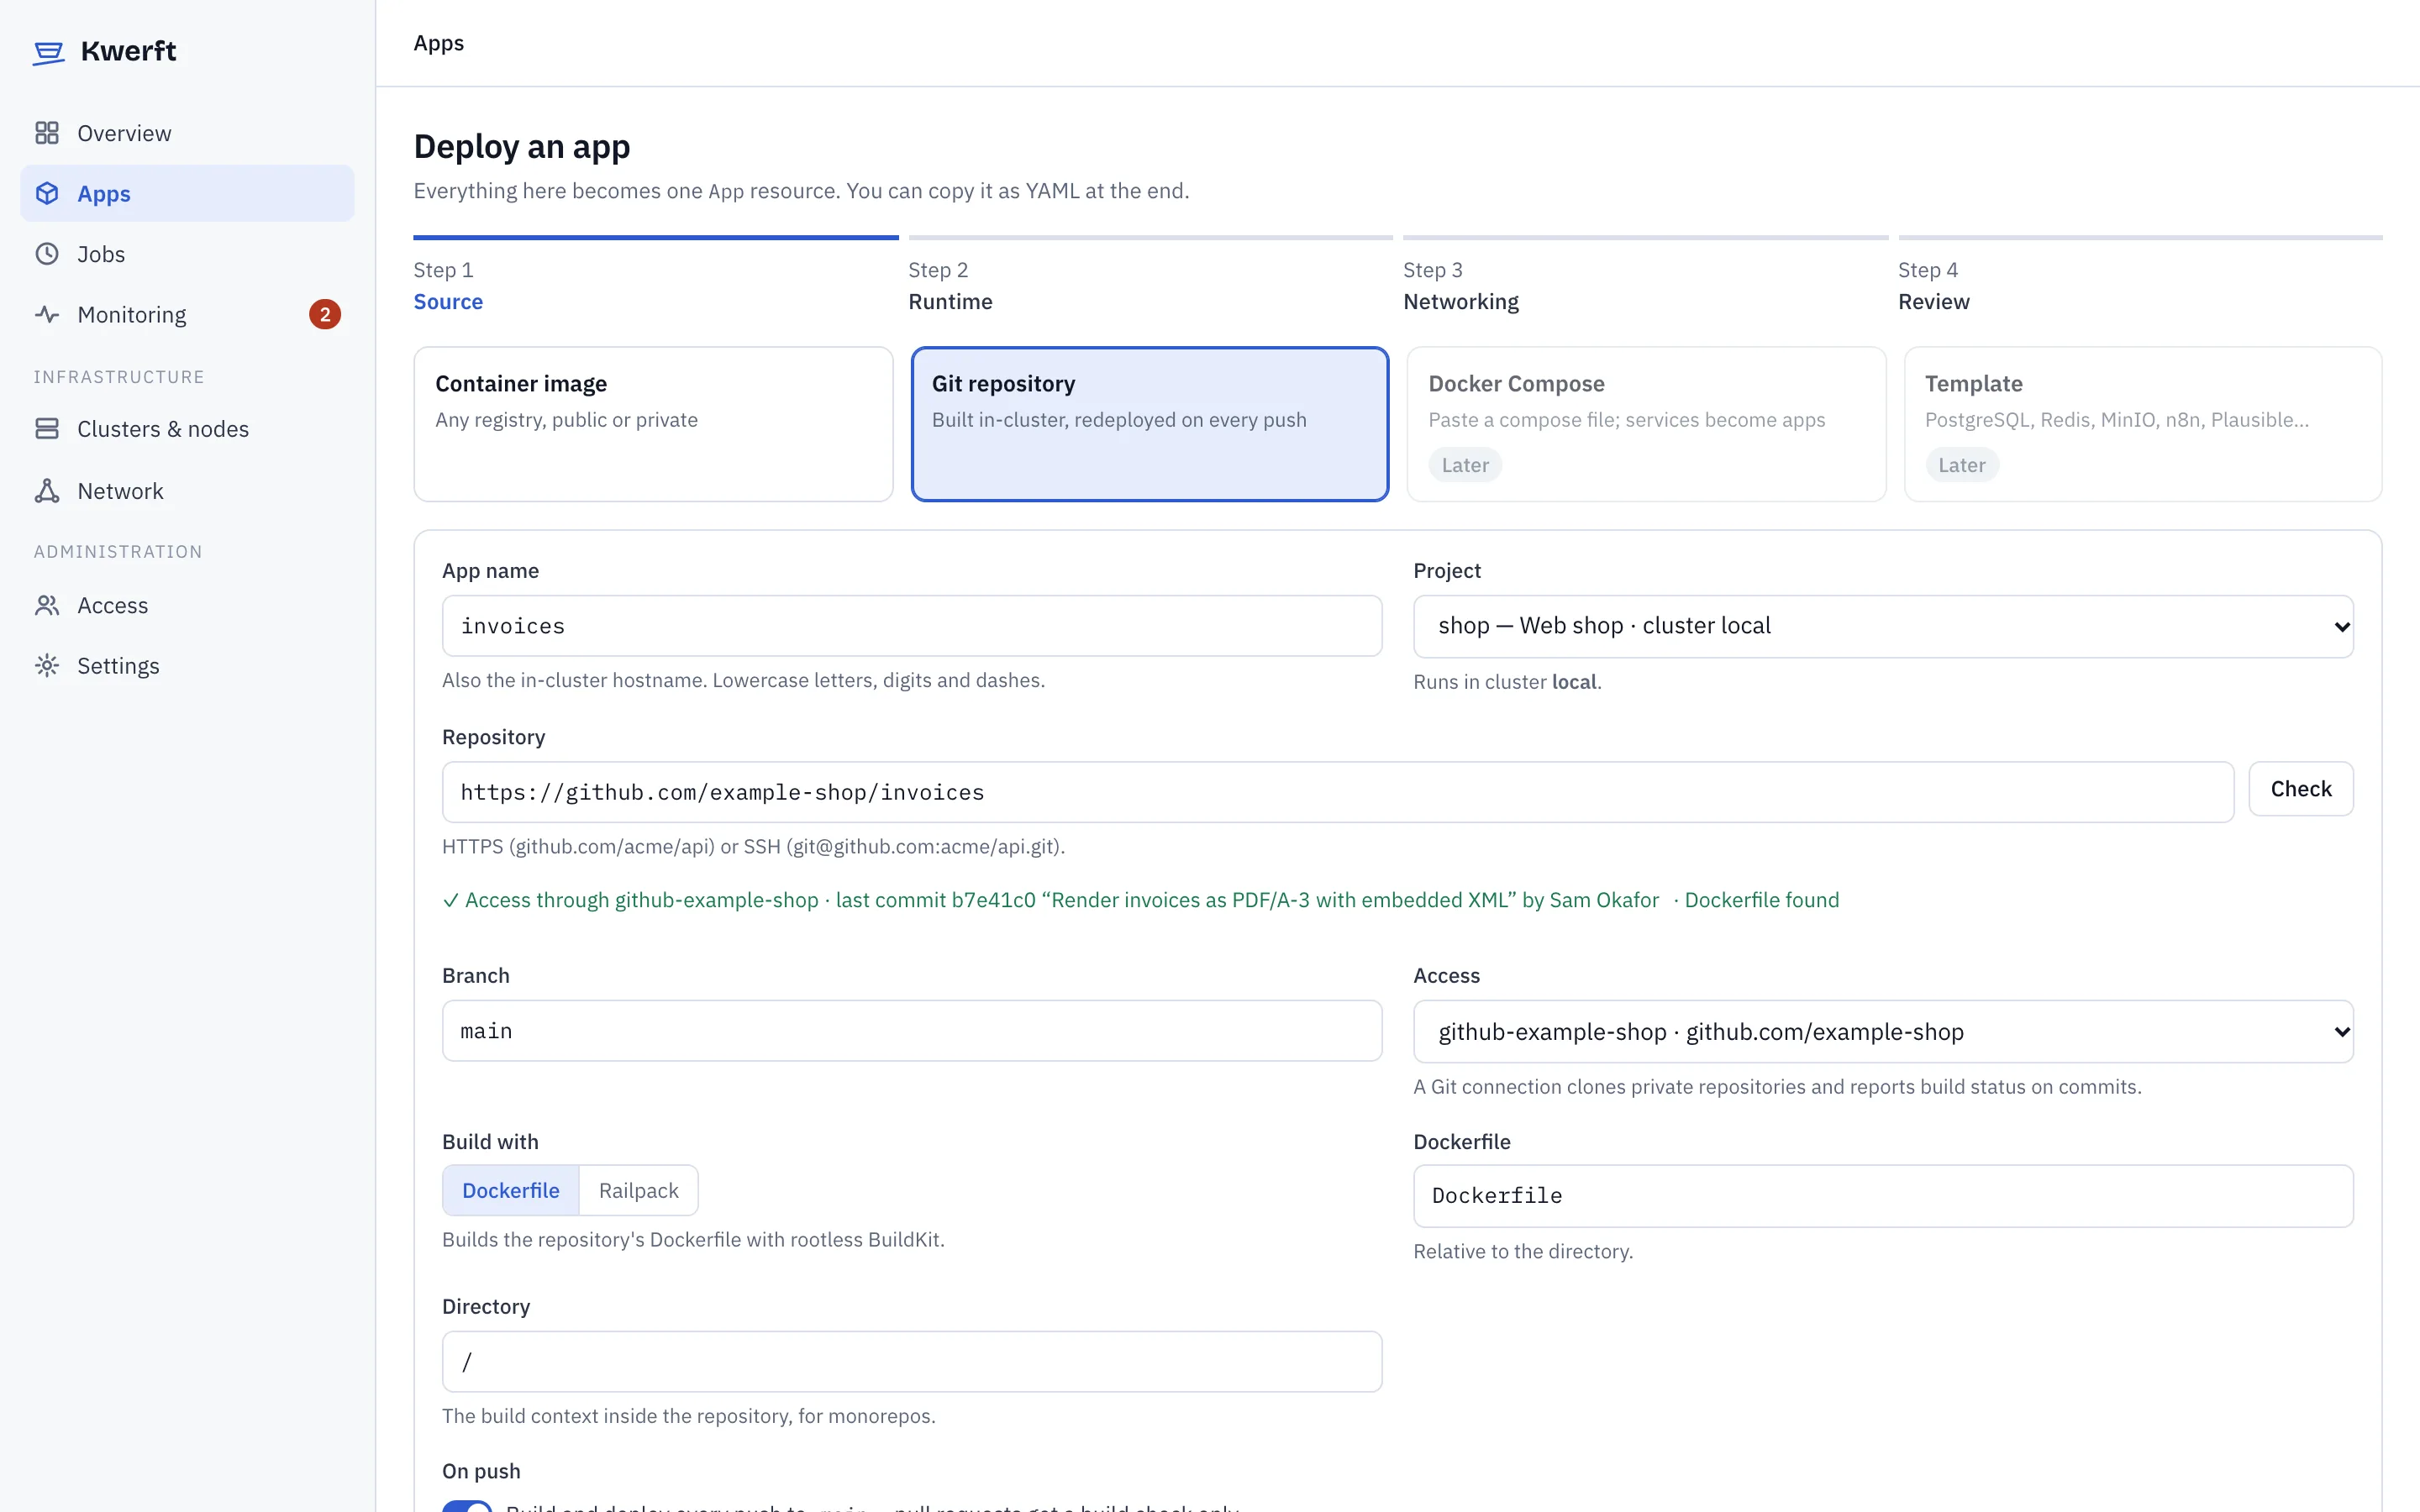The height and width of the screenshot is (1512, 2420).
Task: Click the Jobs clock icon
Action: 47,254
